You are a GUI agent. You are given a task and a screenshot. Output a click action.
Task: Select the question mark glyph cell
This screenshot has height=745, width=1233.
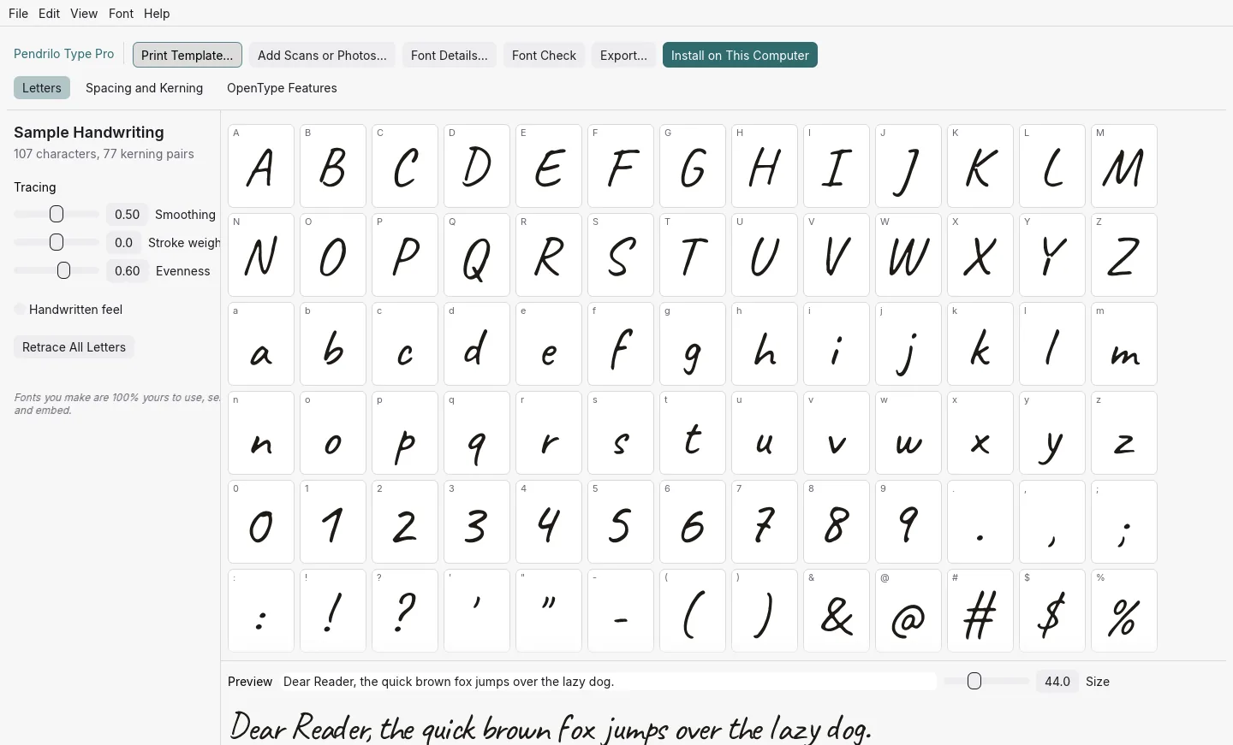pyautogui.click(x=405, y=611)
